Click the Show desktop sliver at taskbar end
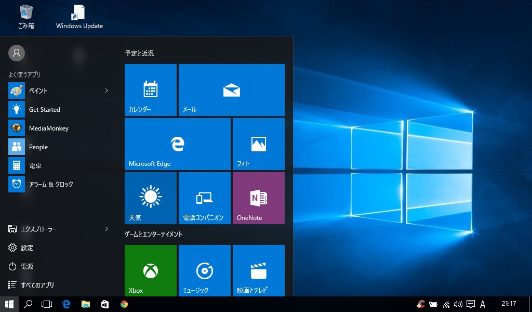The image size is (532, 312). 530,304
